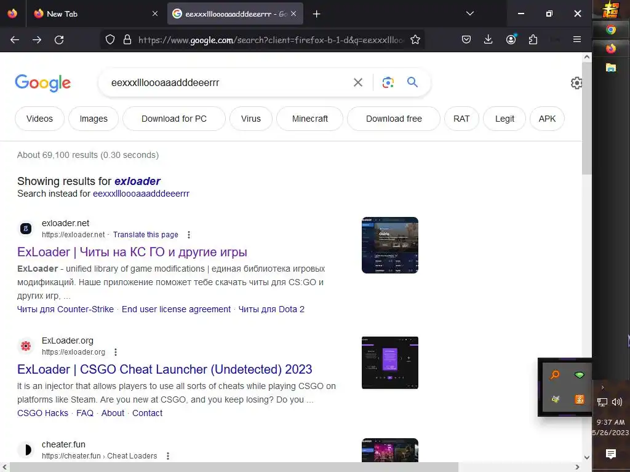
Task: Click the Firefox View icon
Action: pyautogui.click(x=12, y=14)
